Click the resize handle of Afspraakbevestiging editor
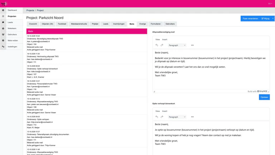This screenshot has height=155, width=275. coord(268,91)
